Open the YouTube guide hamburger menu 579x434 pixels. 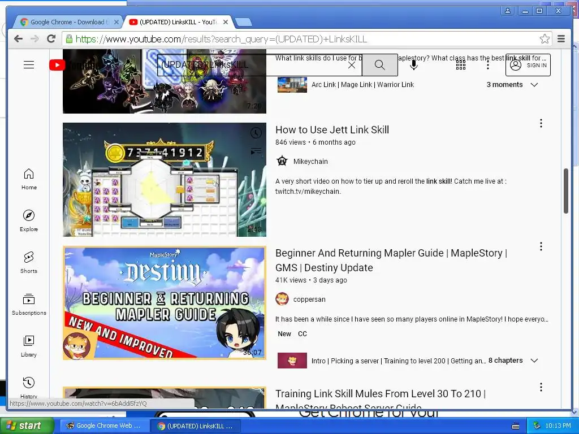[x=29, y=65]
